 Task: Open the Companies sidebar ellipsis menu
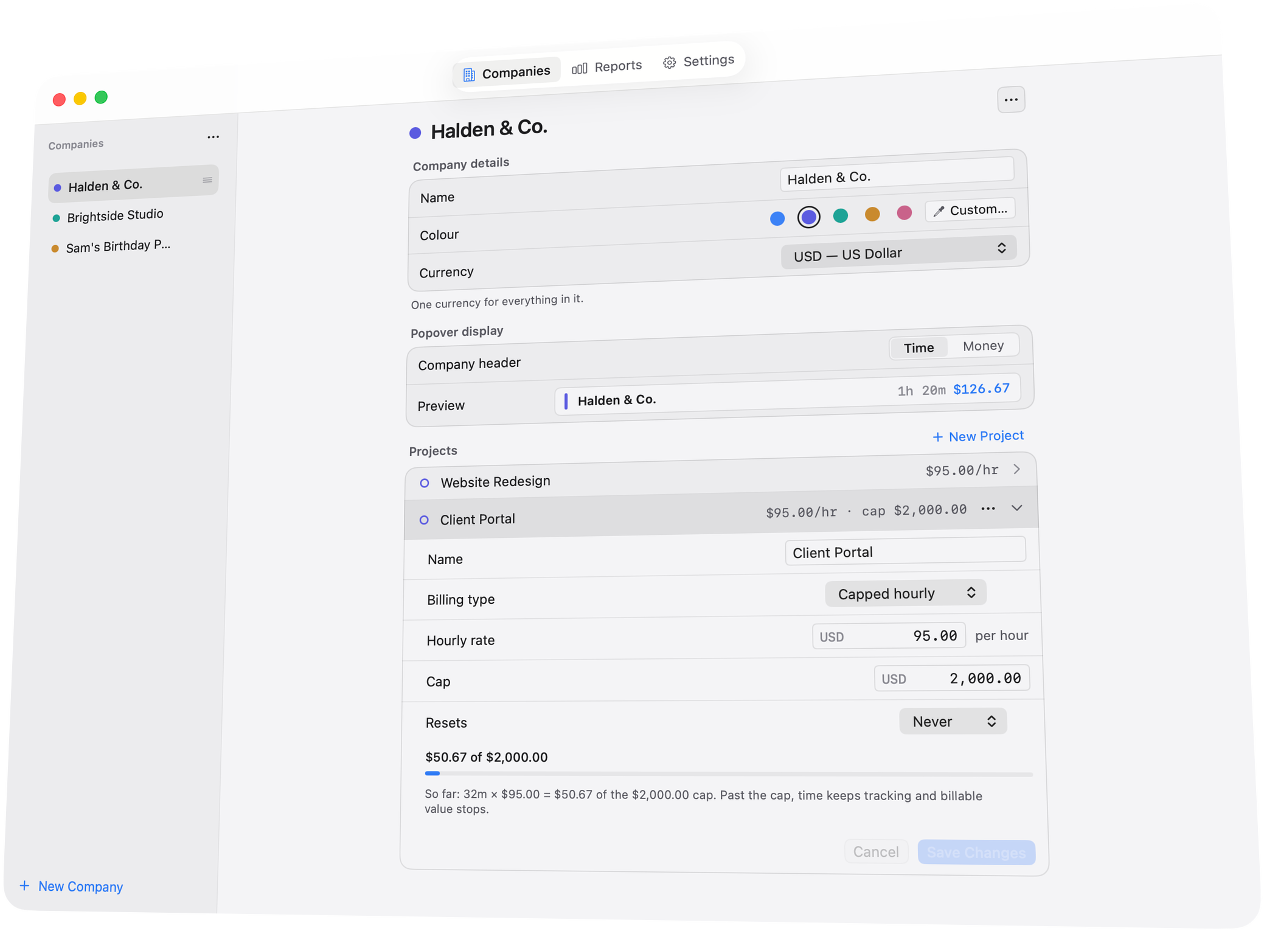coord(213,137)
